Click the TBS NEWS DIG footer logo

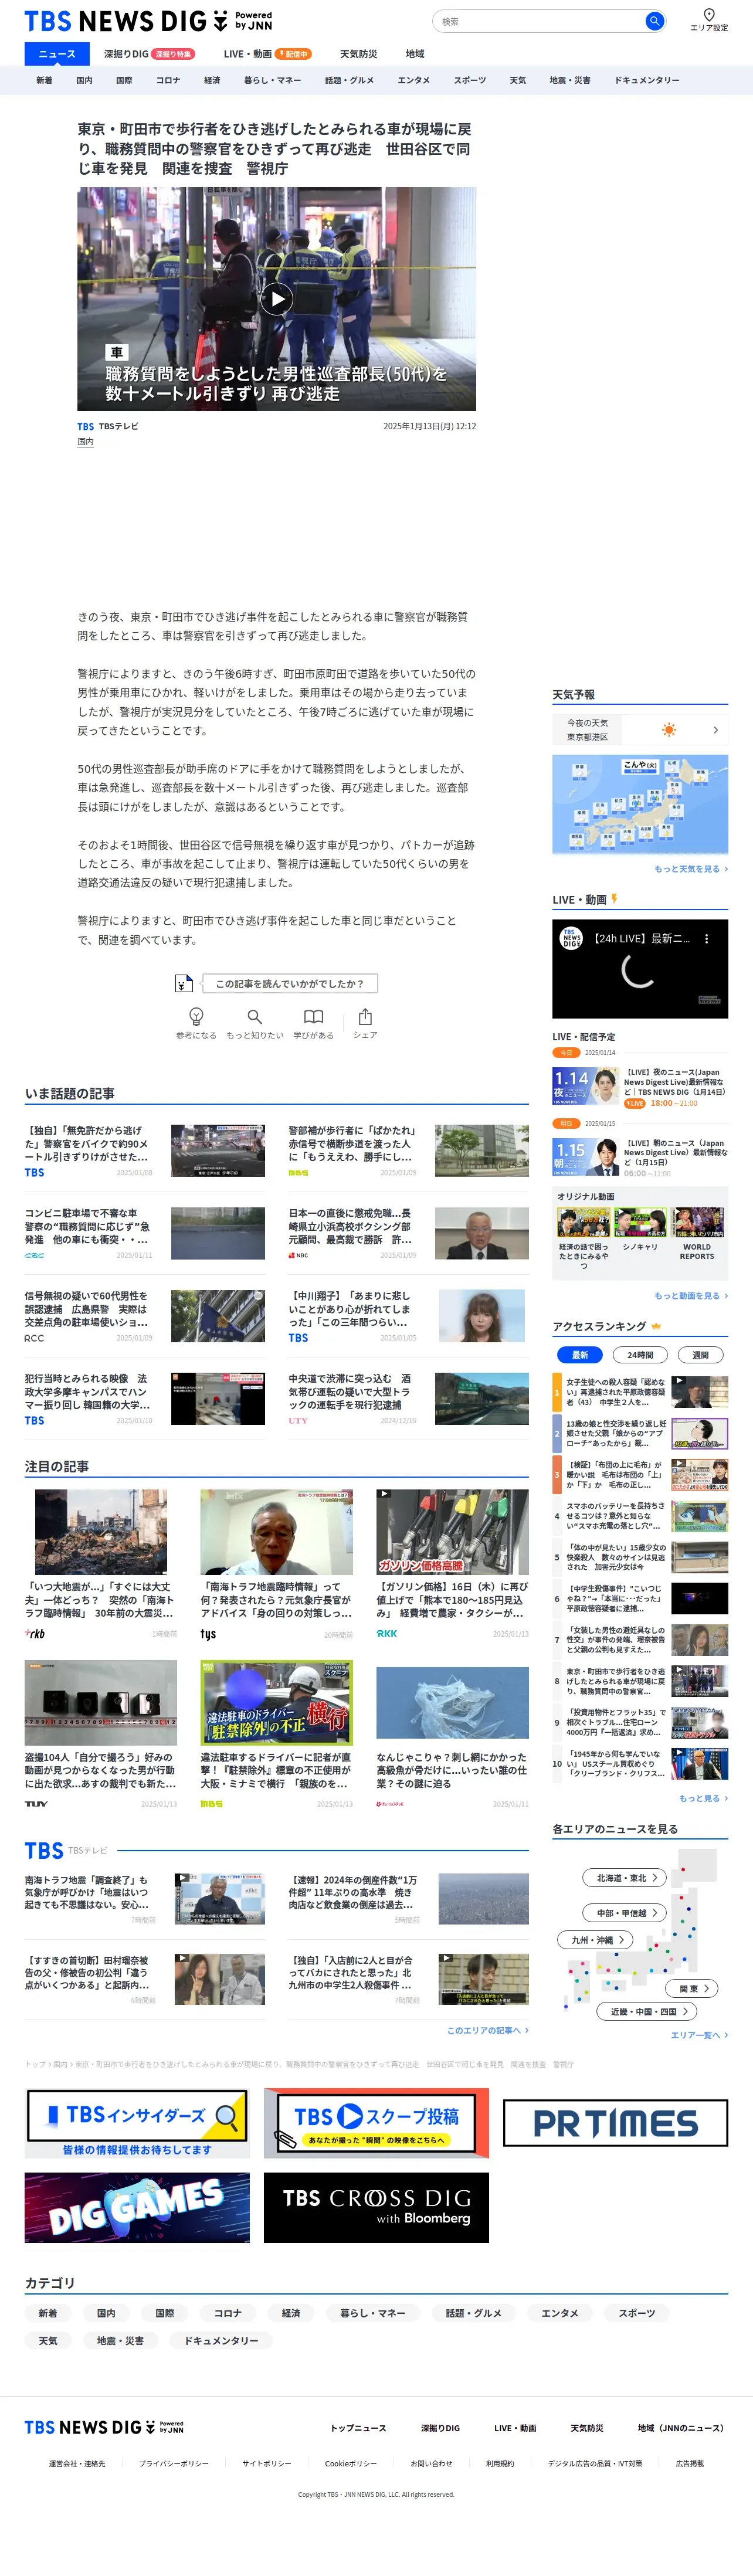pos(104,2427)
